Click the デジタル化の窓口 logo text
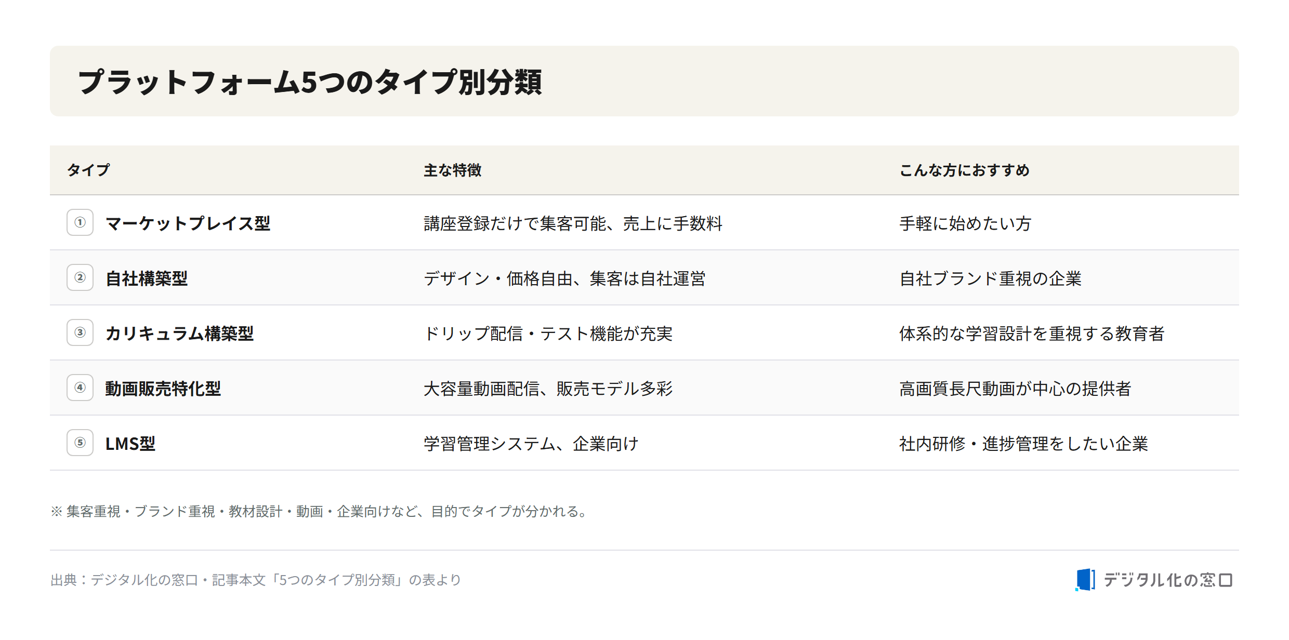 click(x=1168, y=580)
